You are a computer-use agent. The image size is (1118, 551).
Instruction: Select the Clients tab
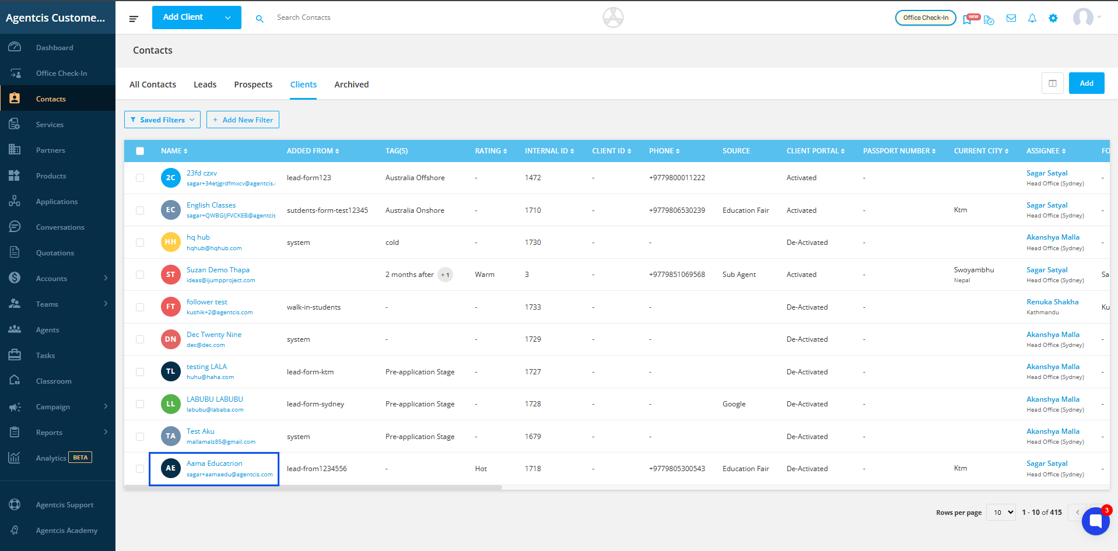304,85
